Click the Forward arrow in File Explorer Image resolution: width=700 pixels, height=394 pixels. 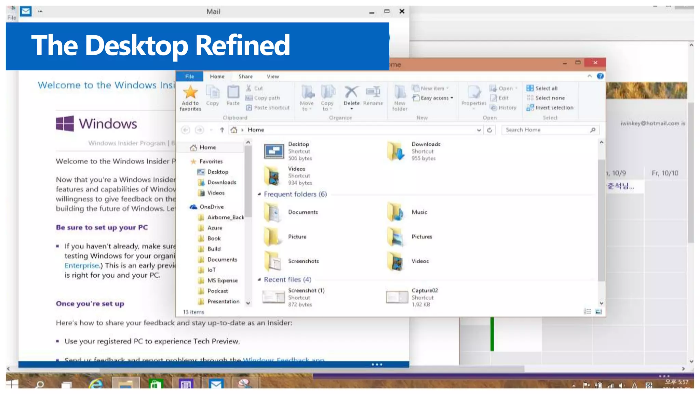pyautogui.click(x=199, y=130)
